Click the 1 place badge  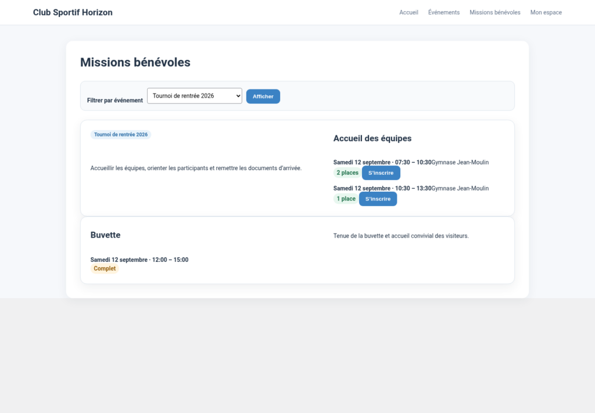coord(346,199)
